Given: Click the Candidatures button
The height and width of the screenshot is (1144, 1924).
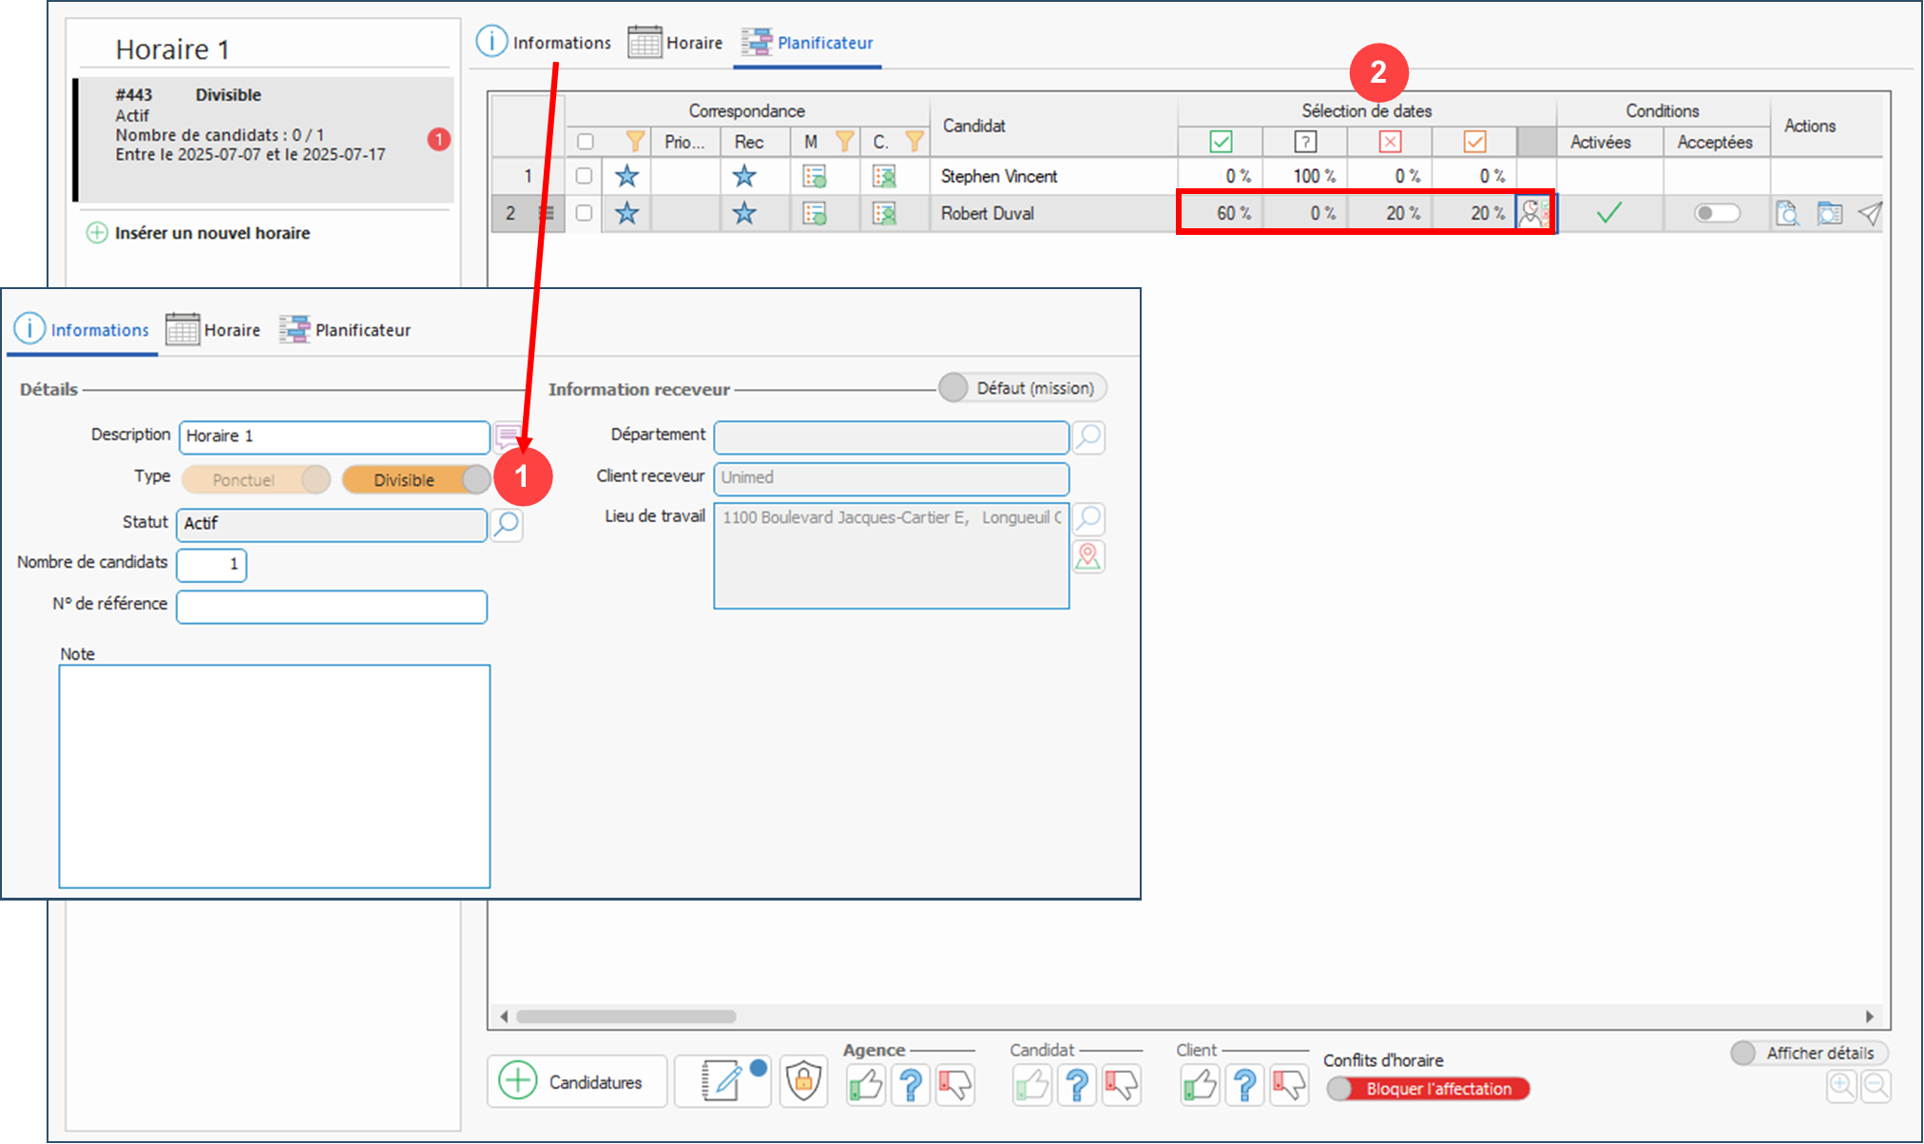Looking at the screenshot, I should (x=576, y=1082).
